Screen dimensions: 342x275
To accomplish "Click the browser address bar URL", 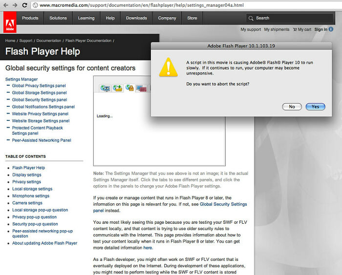I will tap(142, 5).
